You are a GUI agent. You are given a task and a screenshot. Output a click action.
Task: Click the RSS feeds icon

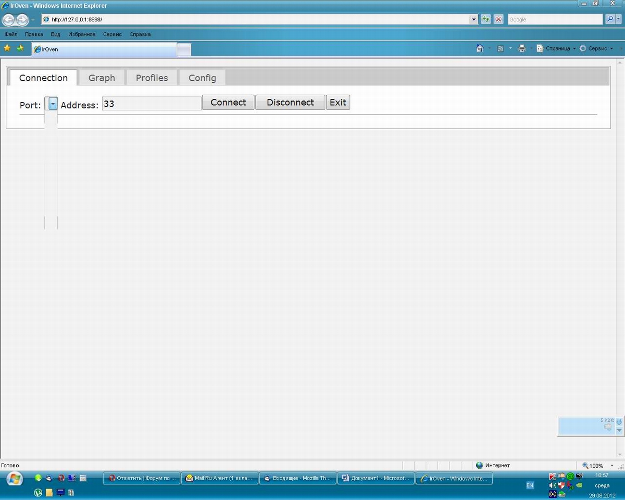pos(501,48)
